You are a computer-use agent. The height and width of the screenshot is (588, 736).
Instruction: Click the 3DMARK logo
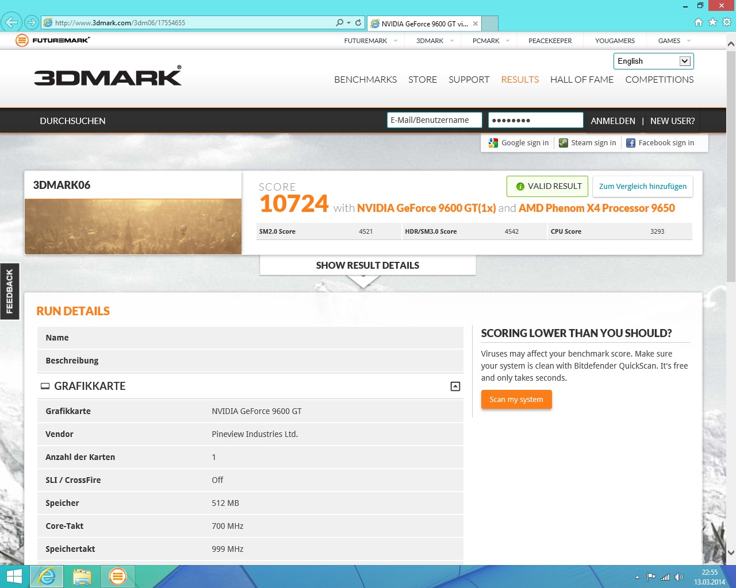(x=108, y=76)
